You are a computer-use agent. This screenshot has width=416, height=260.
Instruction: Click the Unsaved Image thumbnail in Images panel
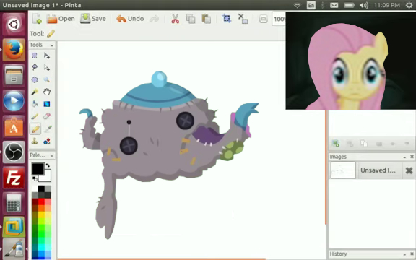343,170
